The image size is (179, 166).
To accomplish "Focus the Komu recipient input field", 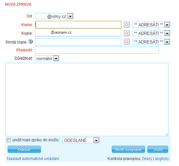I will point(78,24).
